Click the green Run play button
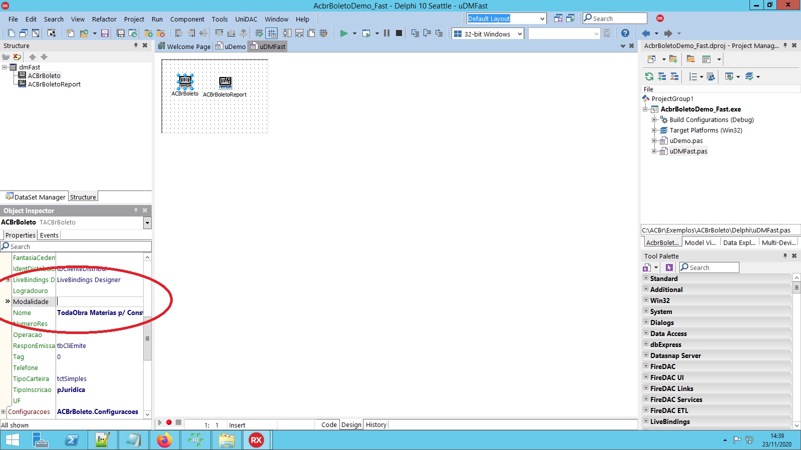Image resolution: width=801 pixels, height=450 pixels. (x=343, y=33)
